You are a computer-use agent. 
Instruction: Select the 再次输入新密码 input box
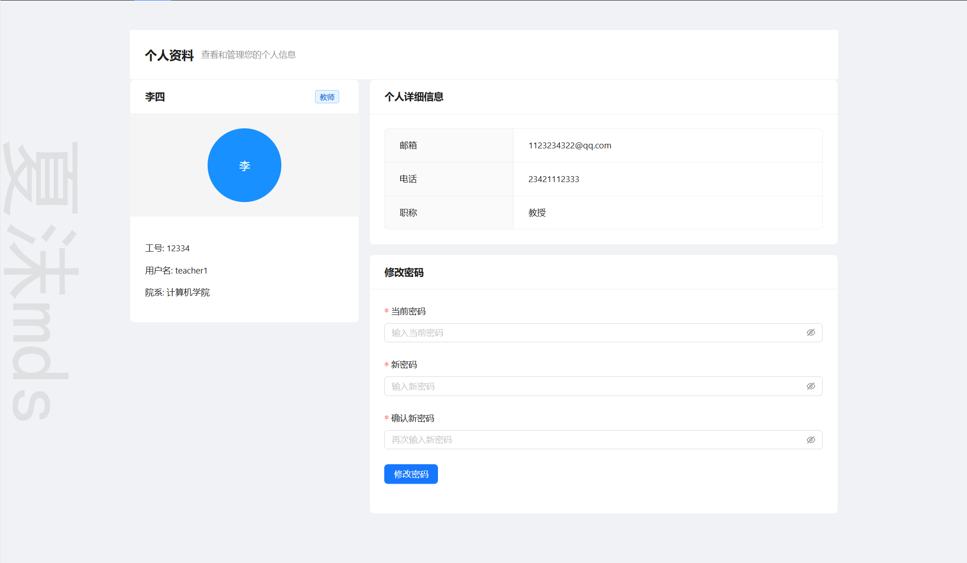(592, 440)
